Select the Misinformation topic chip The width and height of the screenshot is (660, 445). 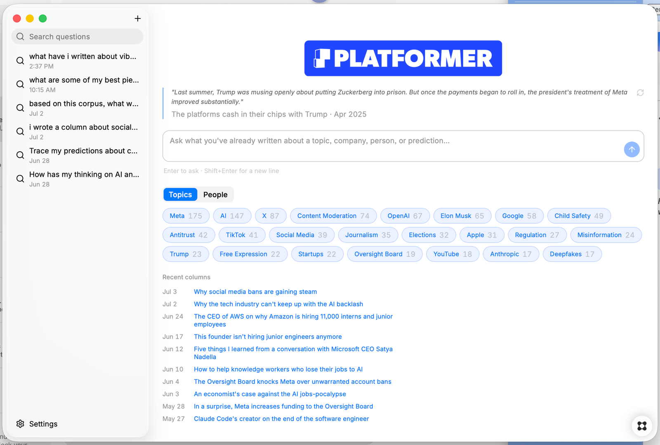click(606, 235)
